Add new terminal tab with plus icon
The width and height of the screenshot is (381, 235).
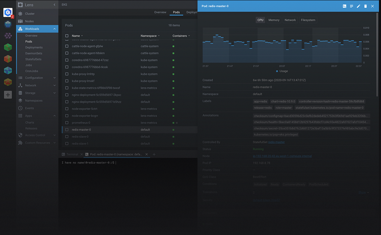[154, 154]
